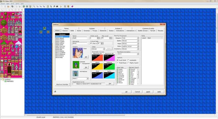Toggle the Dual Wield checkbox
The width and height of the screenshot is (218, 119).
coord(118,60)
